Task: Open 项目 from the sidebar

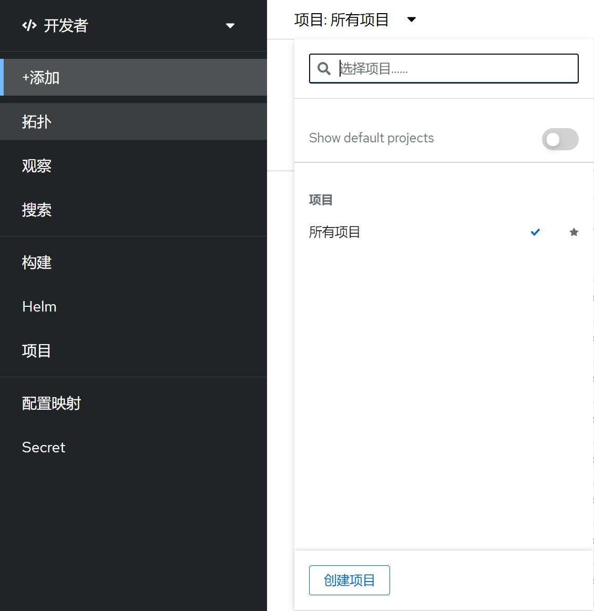Action: 36,350
